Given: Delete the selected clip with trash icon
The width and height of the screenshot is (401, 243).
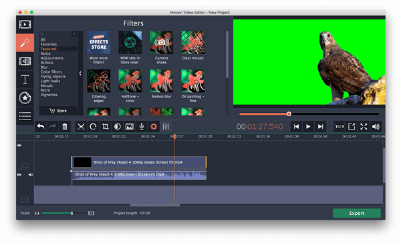Looking at the screenshot, I should 65,126.
